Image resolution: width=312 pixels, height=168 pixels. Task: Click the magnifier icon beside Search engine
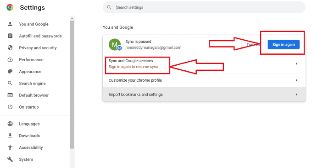coord(10,83)
